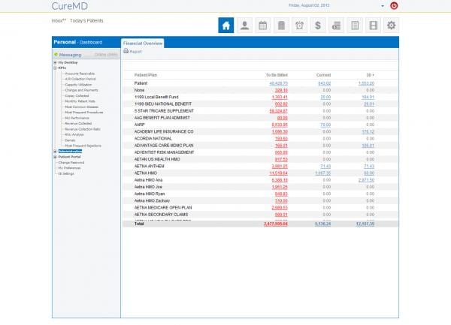Open the alarm clock reminders icon

click(x=299, y=26)
